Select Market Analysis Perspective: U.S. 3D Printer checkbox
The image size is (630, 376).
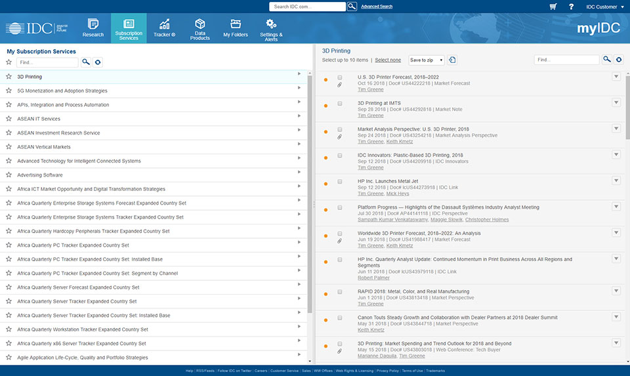tap(340, 129)
